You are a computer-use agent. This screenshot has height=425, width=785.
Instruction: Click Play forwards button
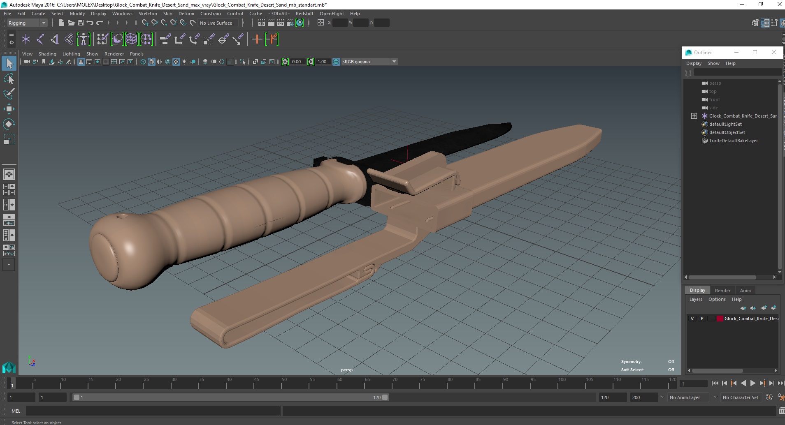tap(752, 383)
